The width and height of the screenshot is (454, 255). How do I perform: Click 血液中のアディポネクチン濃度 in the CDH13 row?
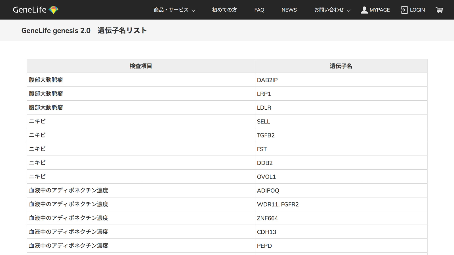(68, 232)
